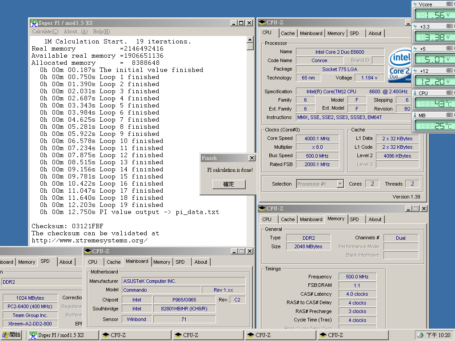Image resolution: width=455 pixels, height=341 pixels.
Task: Switch to Cache tab in Memory CPU-Z window
Action: [x=287, y=219]
